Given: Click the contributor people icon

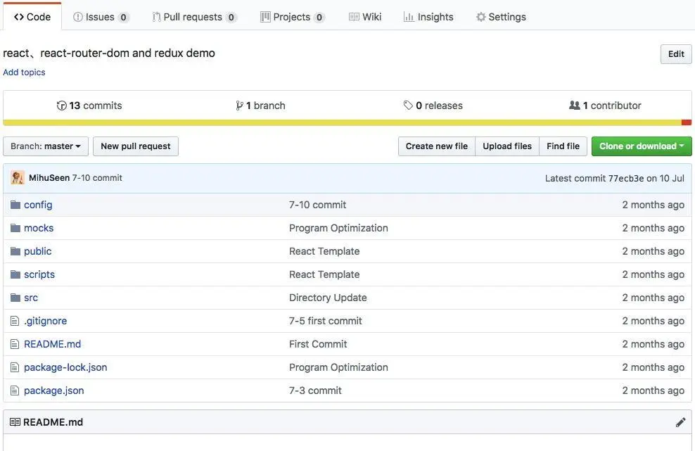Looking at the screenshot, I should tap(575, 106).
